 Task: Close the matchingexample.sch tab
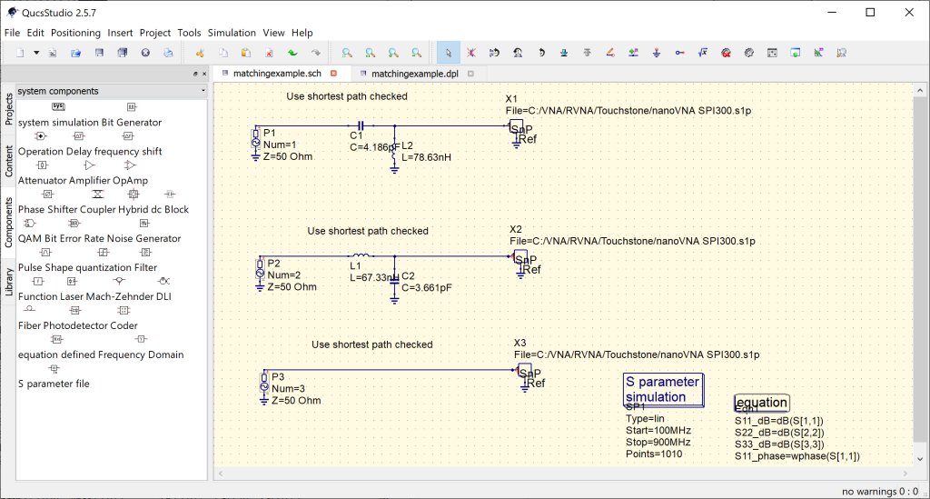[x=334, y=74]
